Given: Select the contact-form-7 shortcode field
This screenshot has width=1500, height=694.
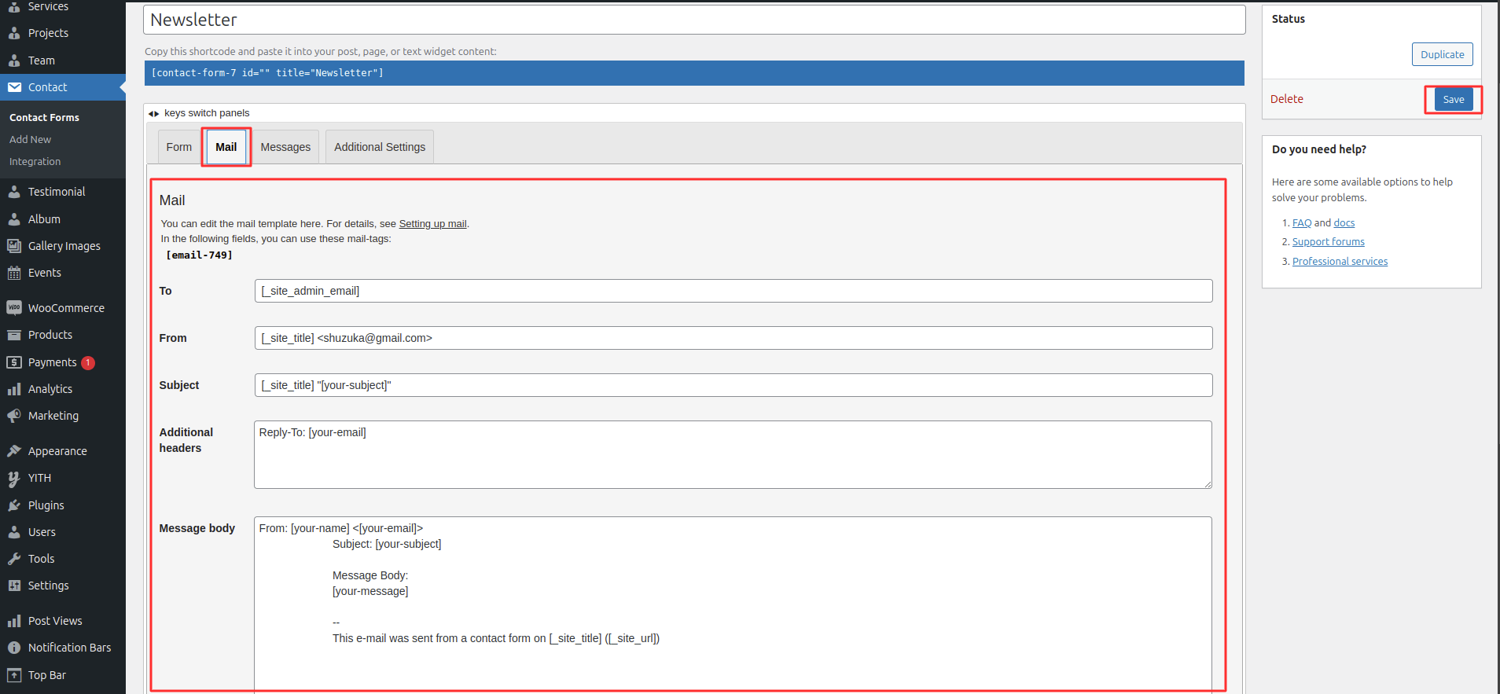Looking at the screenshot, I should (x=694, y=73).
